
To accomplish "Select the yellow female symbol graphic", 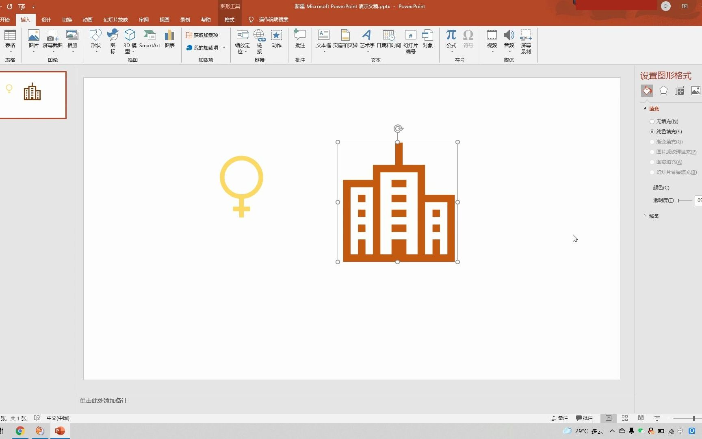I will tap(241, 186).
